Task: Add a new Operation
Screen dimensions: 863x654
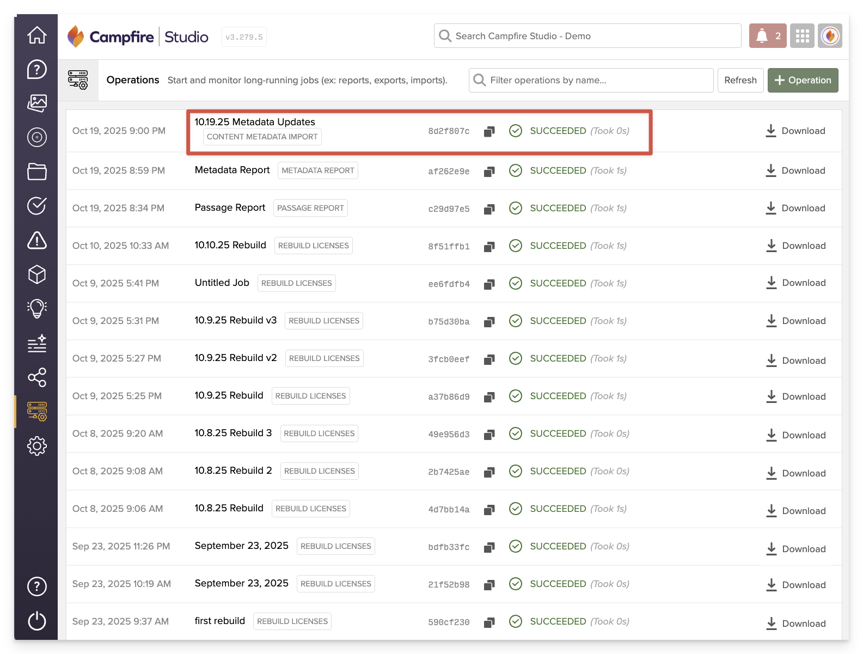Action: pyautogui.click(x=803, y=80)
